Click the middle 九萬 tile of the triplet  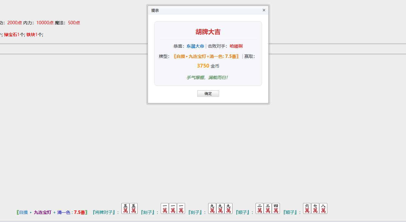(x=220, y=209)
